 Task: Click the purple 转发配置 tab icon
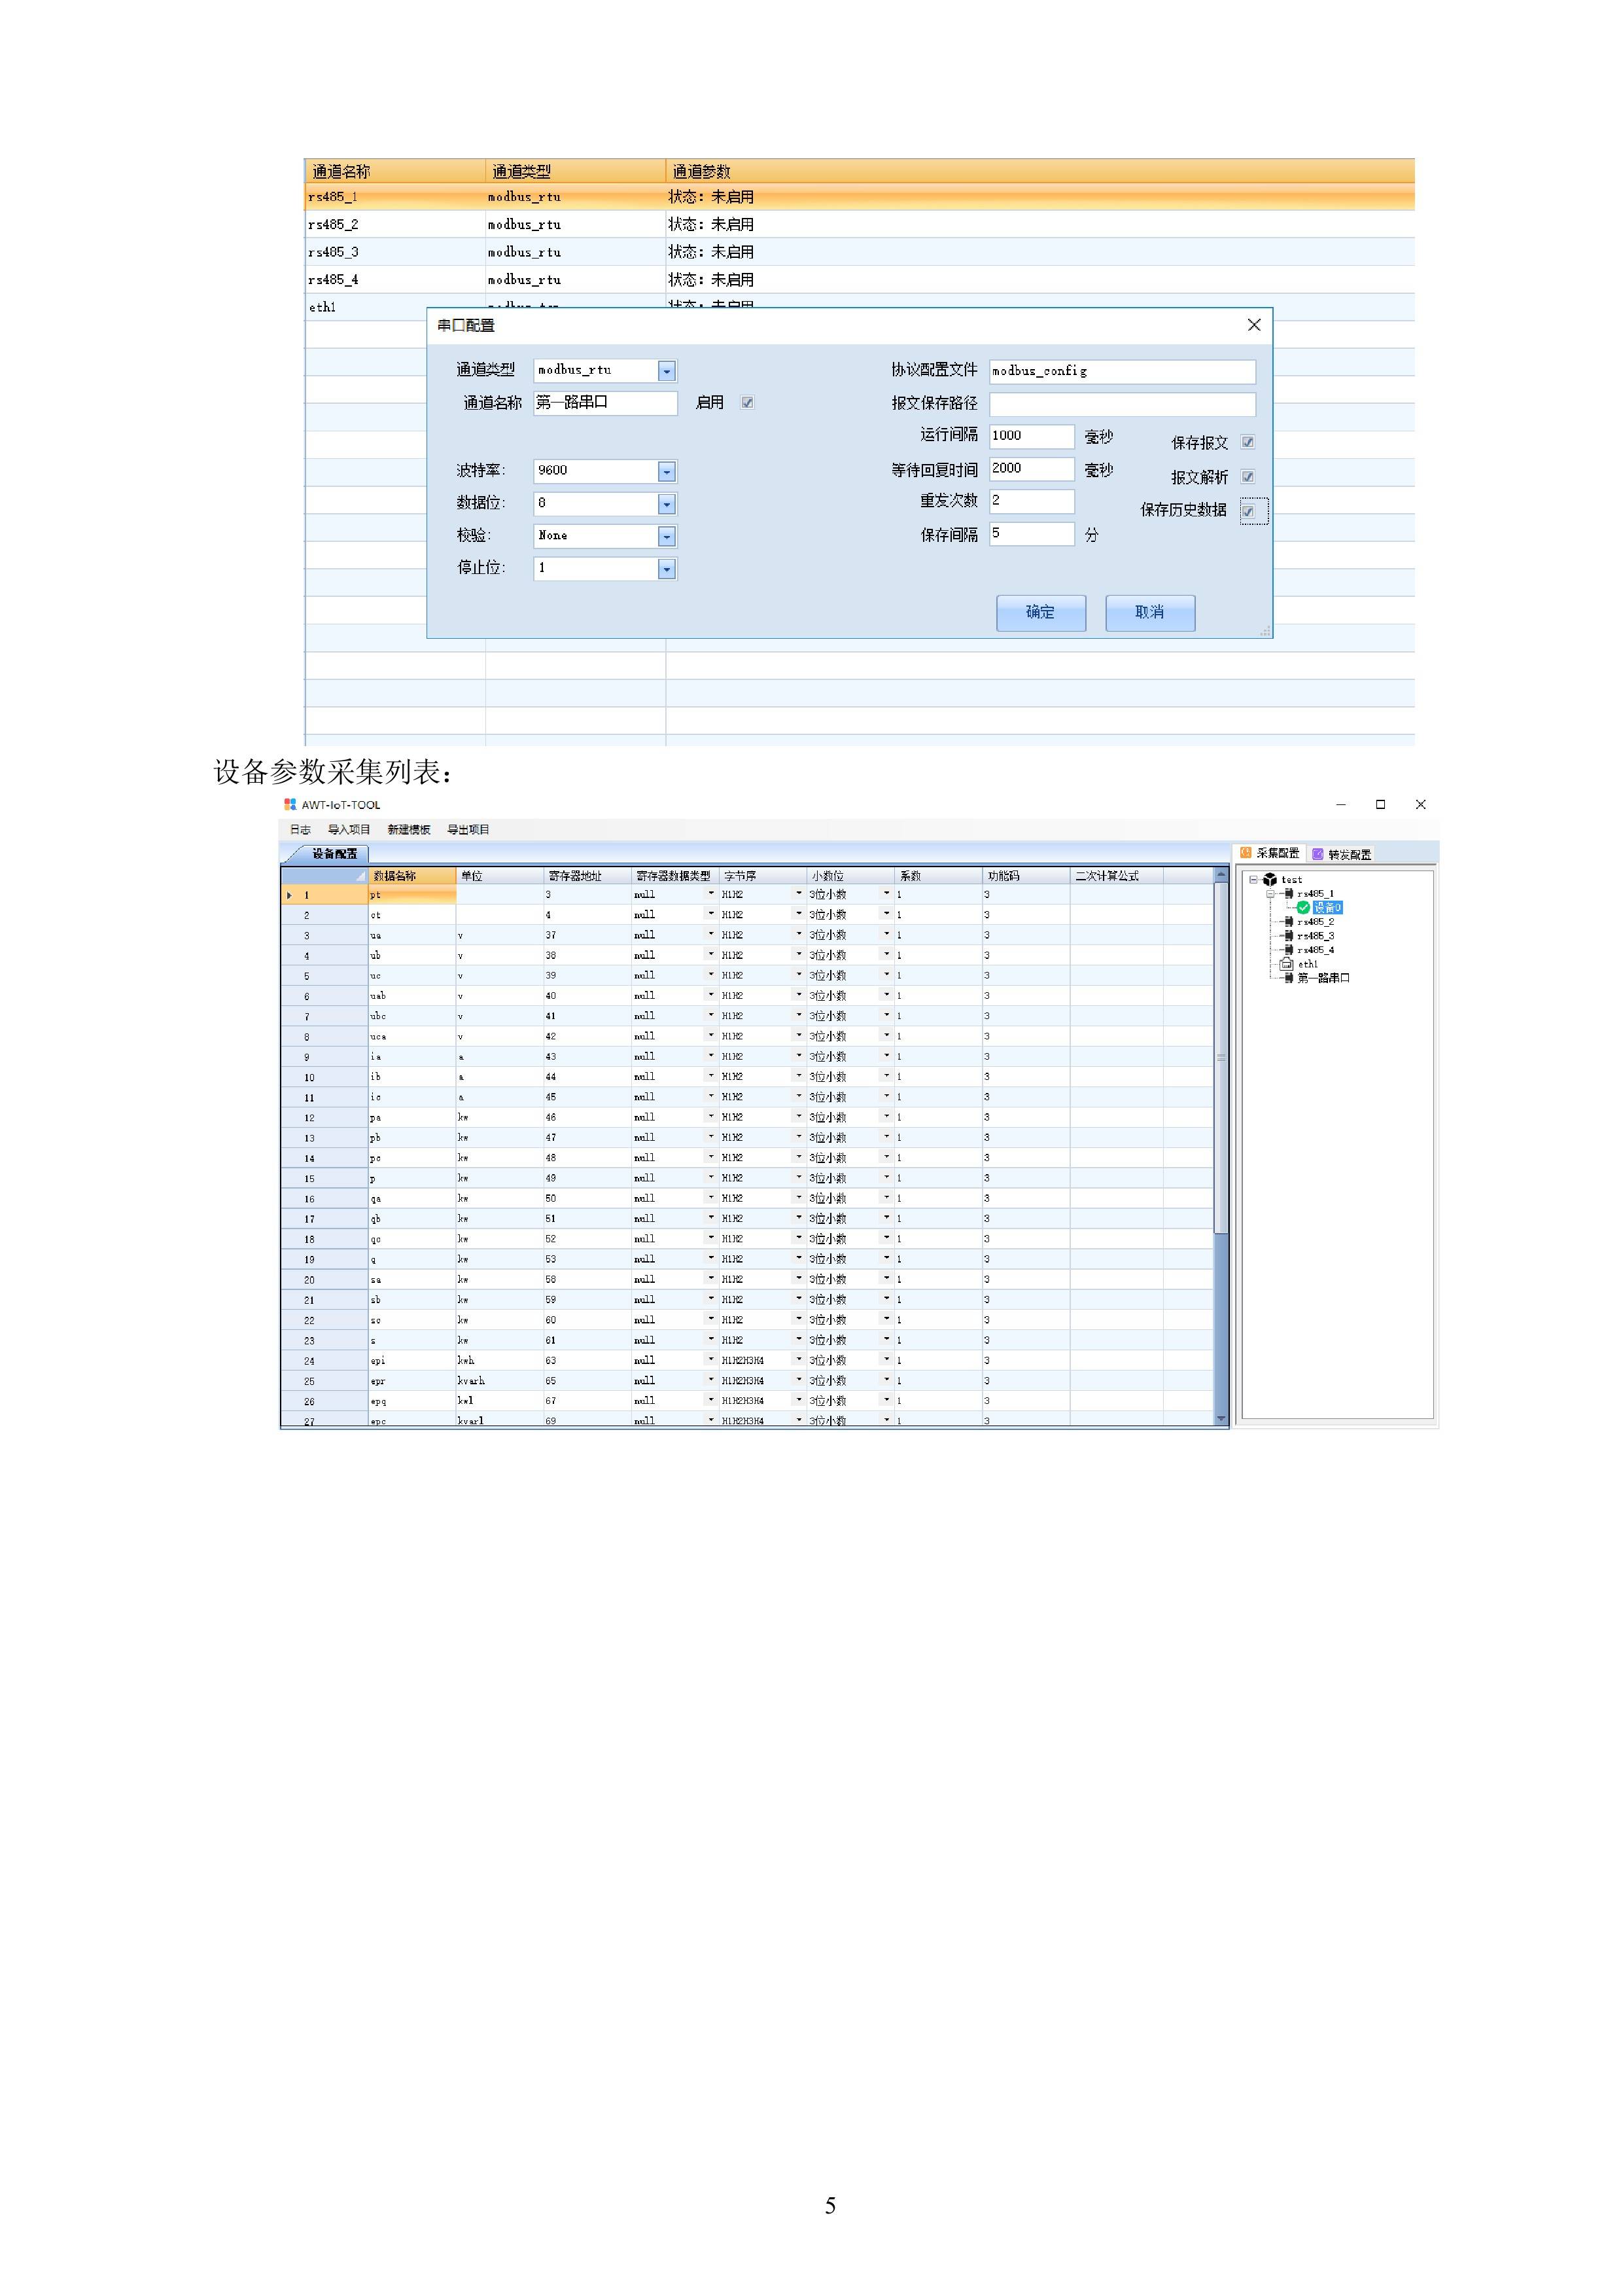click(x=1318, y=854)
